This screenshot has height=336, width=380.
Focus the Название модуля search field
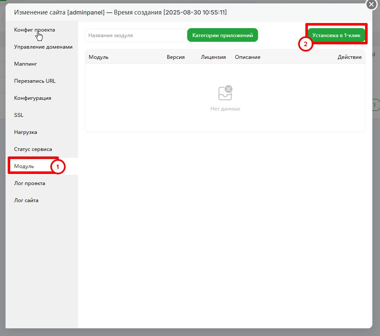point(136,35)
